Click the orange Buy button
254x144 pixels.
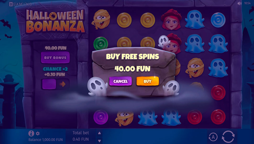[148, 81]
